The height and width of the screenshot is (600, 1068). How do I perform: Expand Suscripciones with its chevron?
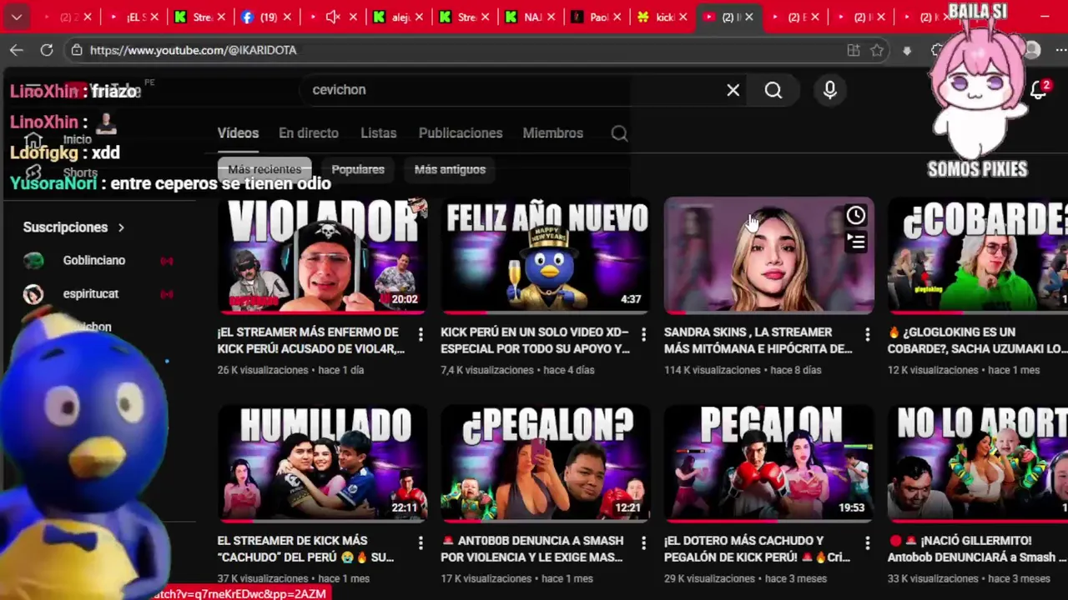[x=121, y=227]
